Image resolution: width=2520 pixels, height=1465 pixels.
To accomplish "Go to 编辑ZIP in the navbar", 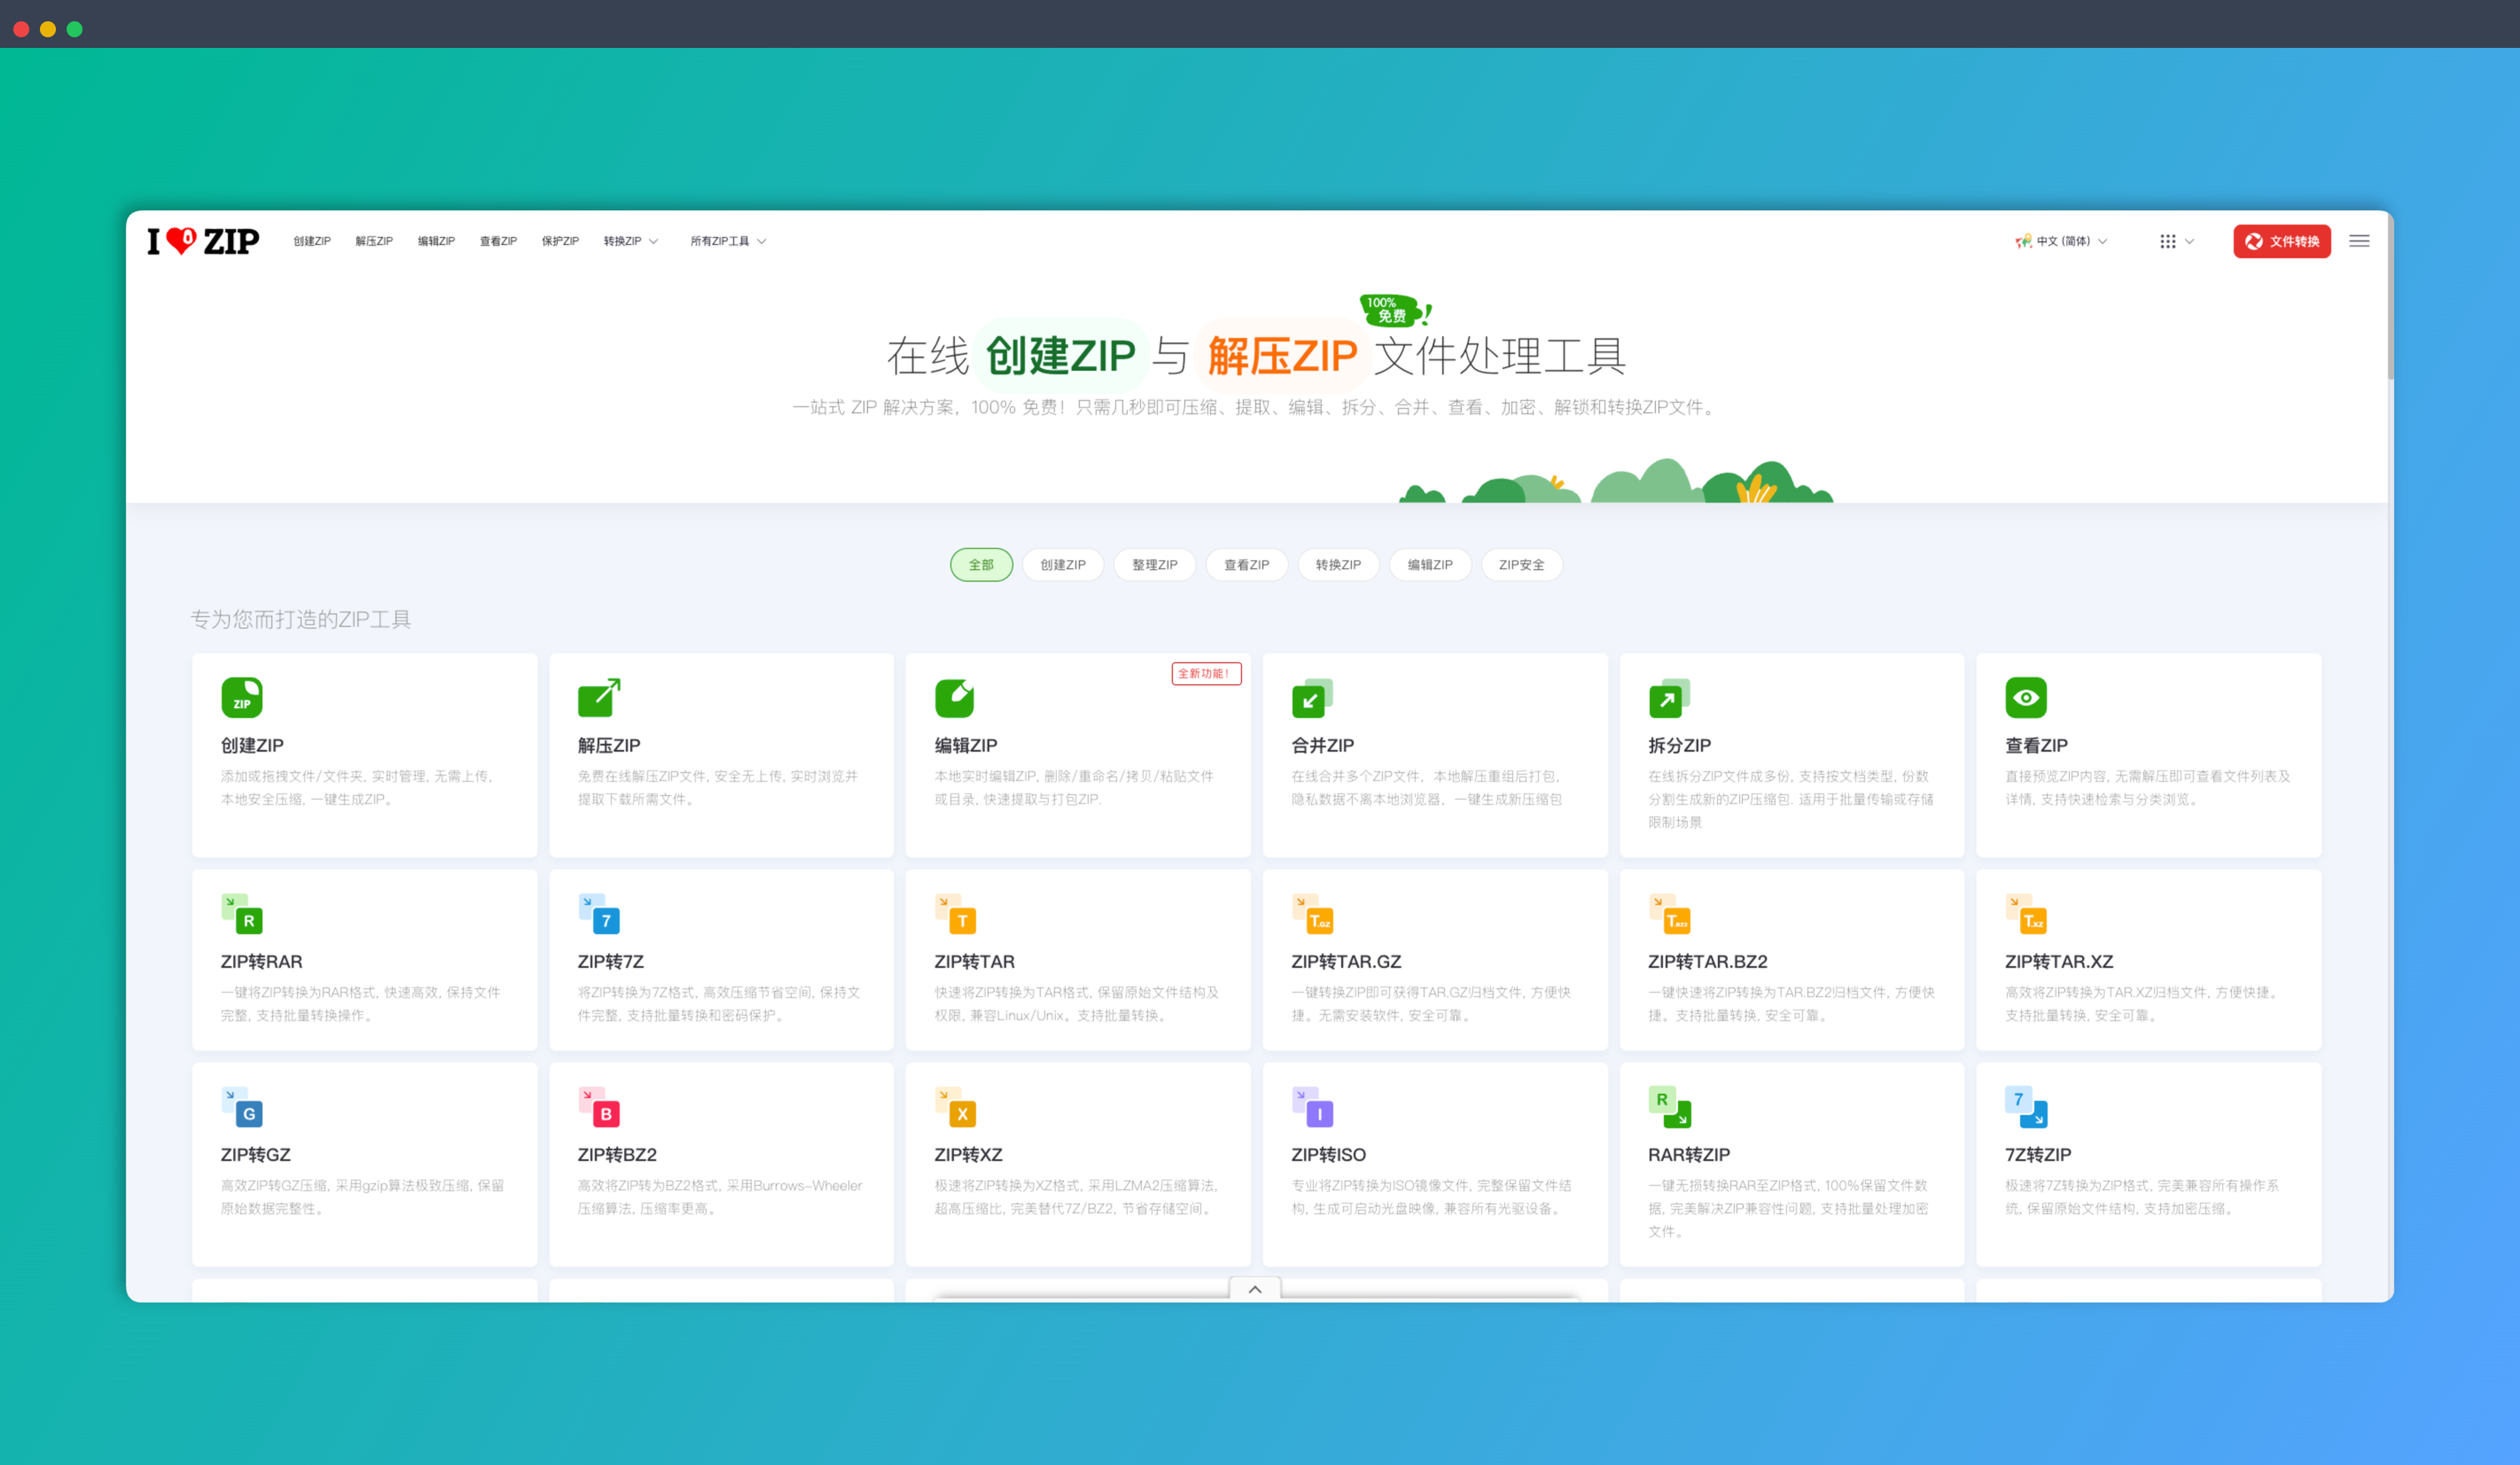I will 436,241.
